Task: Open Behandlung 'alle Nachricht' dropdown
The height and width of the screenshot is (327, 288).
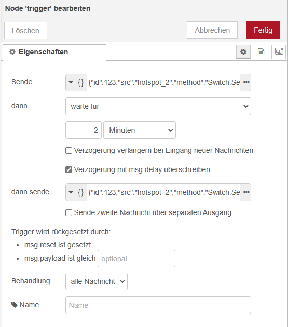Action: (97, 281)
